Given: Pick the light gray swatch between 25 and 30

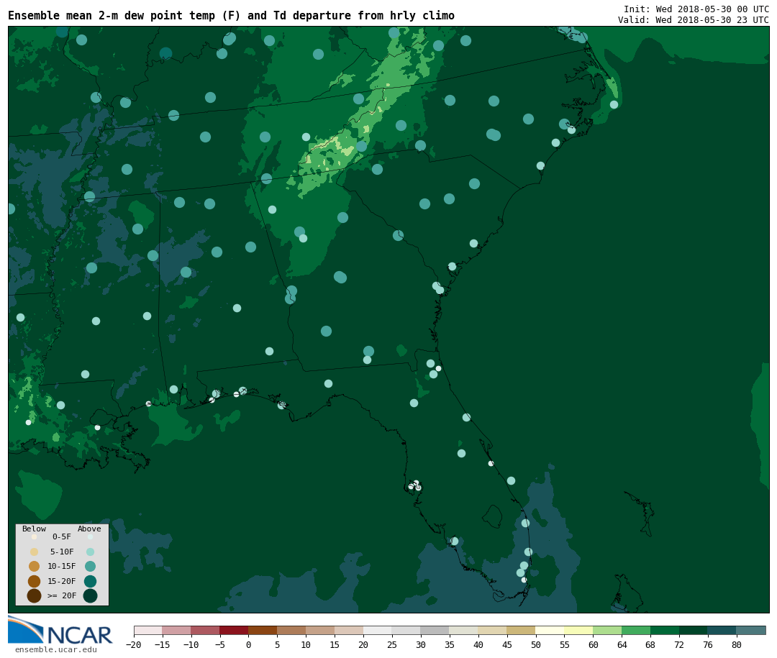Looking at the screenshot, I should coord(406,630).
